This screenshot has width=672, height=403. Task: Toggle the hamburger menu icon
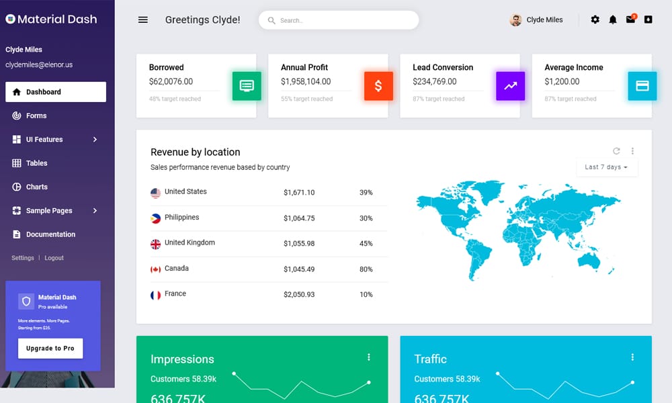(x=142, y=19)
